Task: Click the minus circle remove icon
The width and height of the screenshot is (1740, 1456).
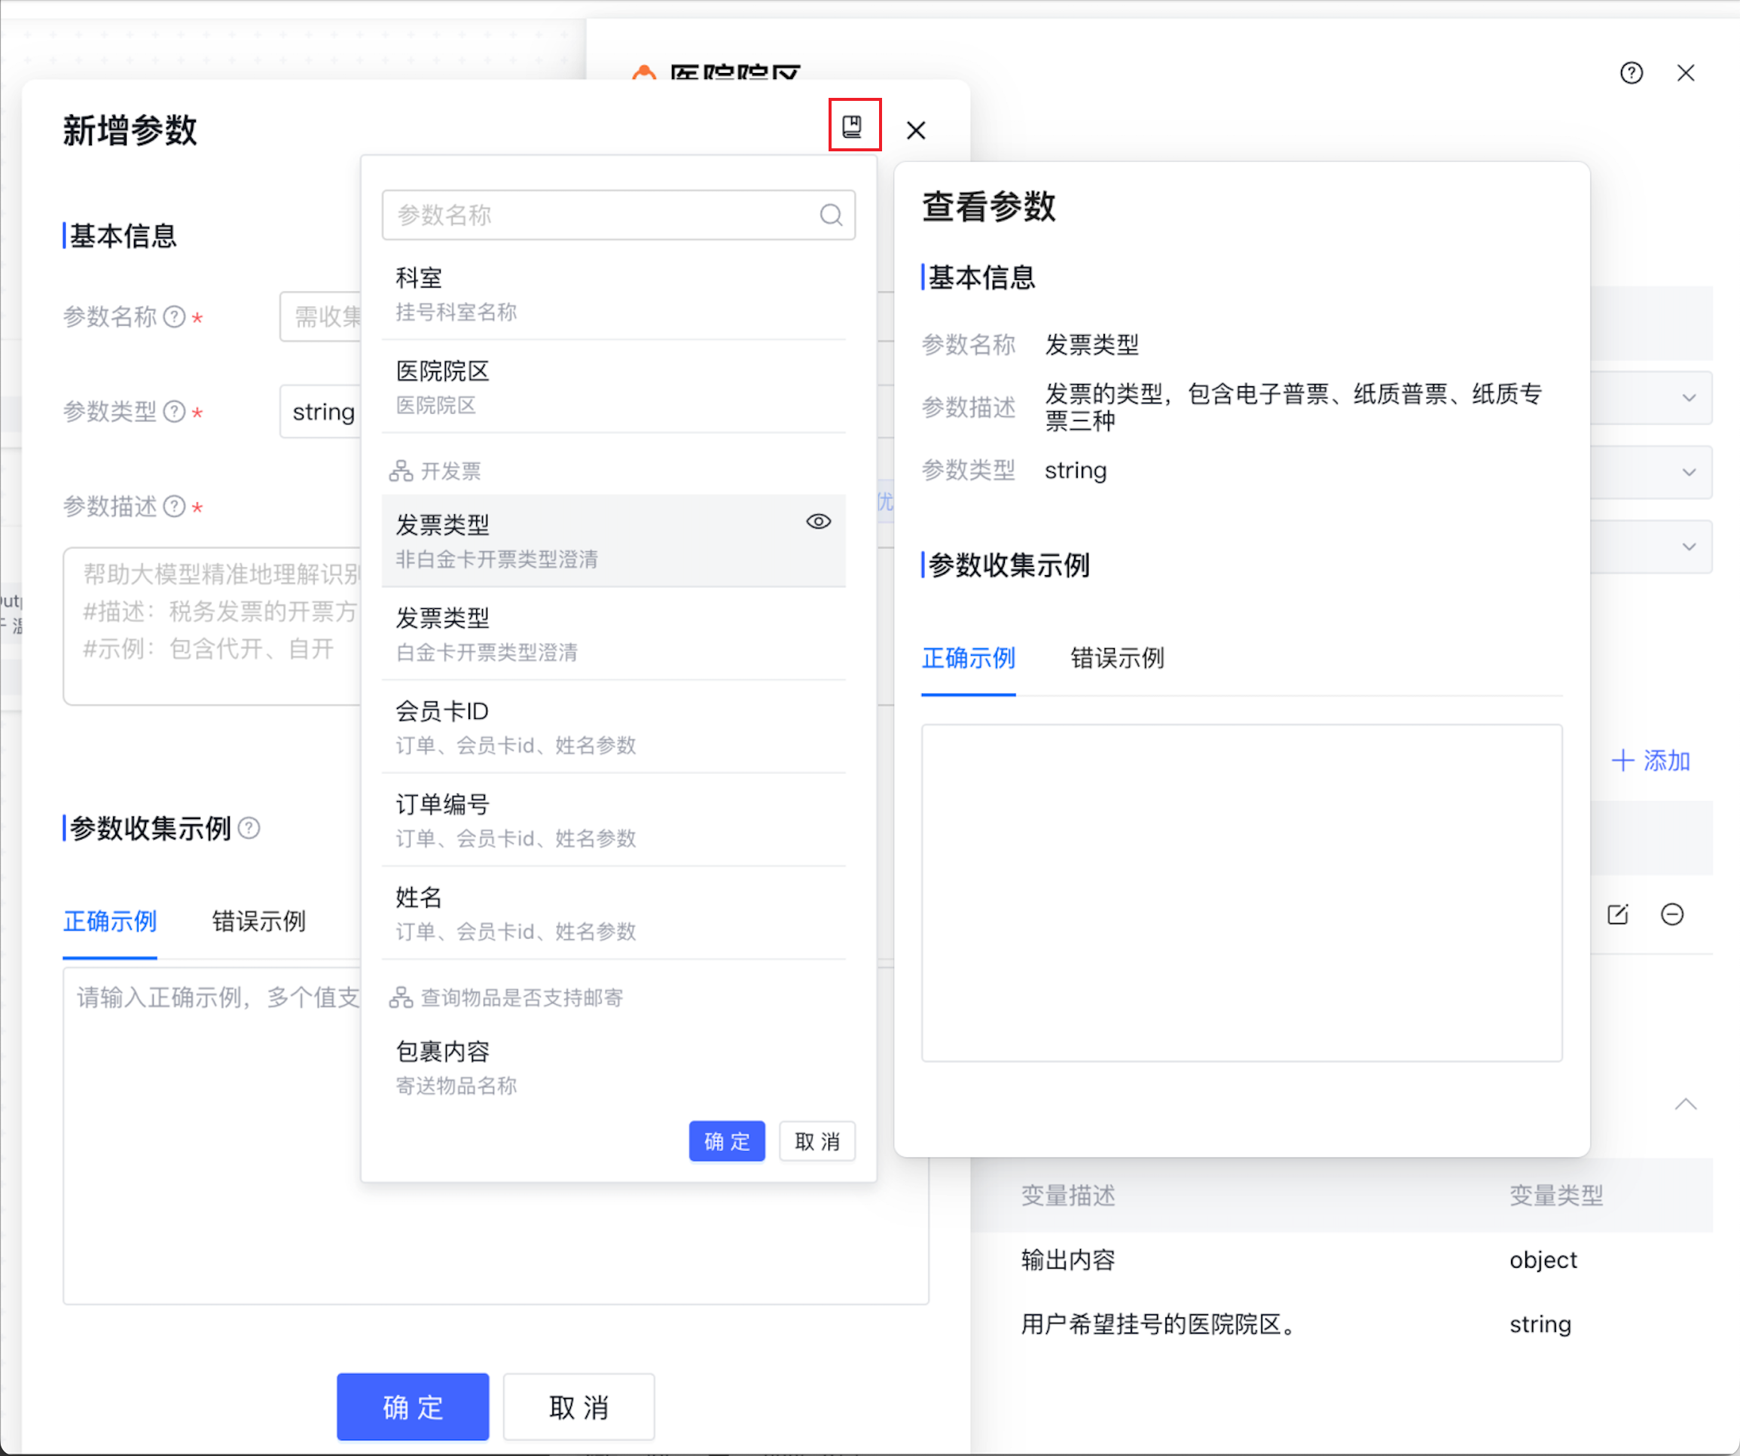Action: (x=1672, y=915)
